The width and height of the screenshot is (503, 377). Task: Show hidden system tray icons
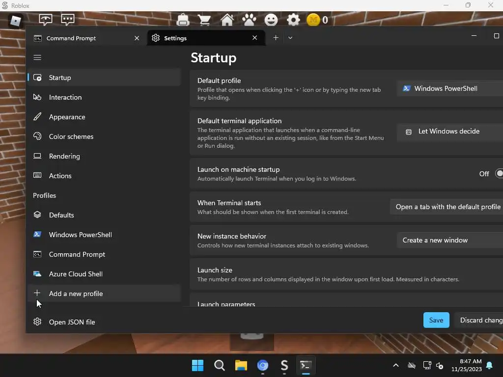[x=396, y=365]
